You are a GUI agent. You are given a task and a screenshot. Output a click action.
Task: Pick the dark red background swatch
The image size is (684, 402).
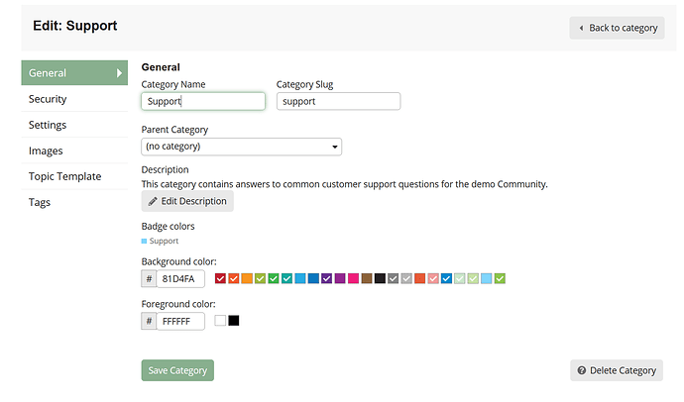(x=220, y=278)
